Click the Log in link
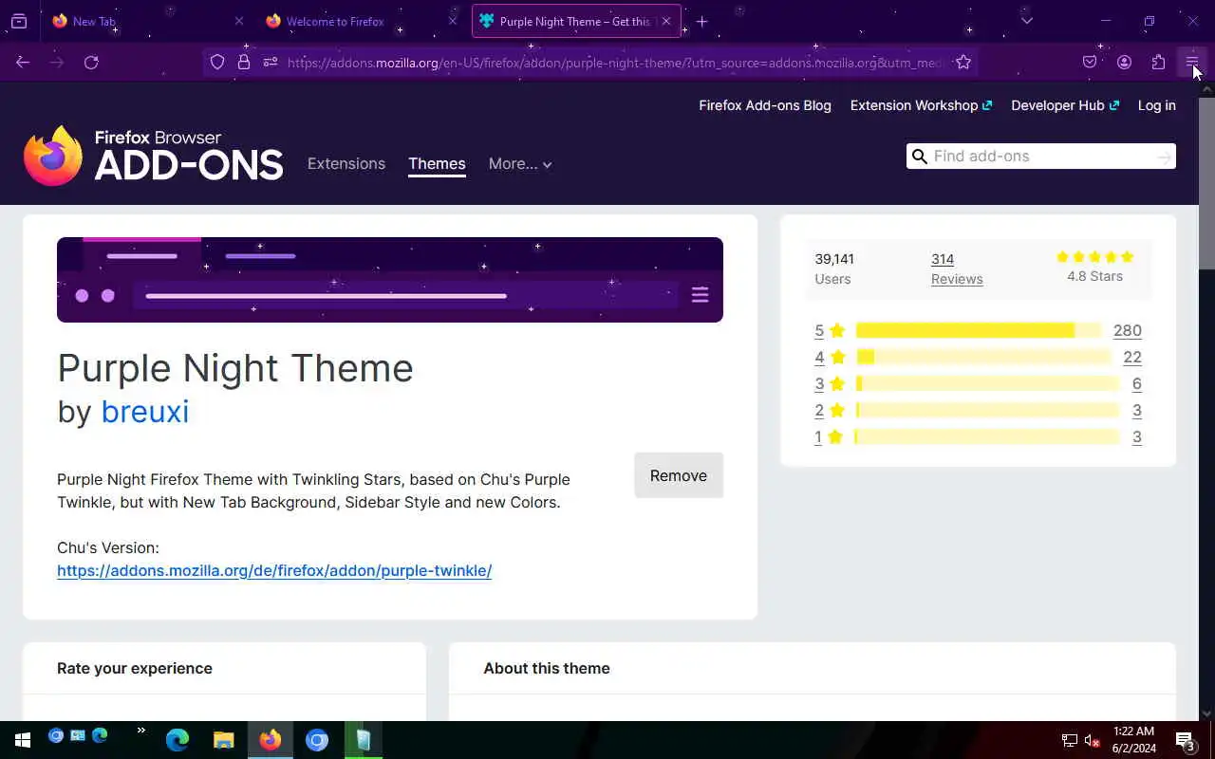The height and width of the screenshot is (759, 1215). 1157,105
